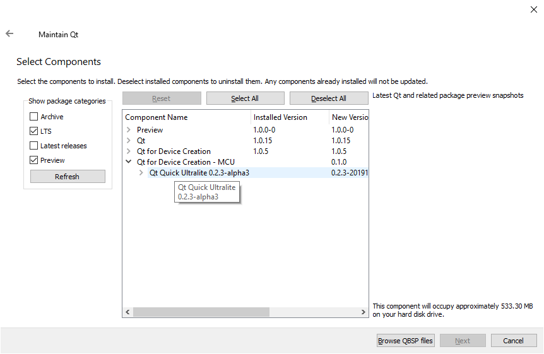Click new version 1.0.0-0 of Preview
This screenshot has width=544, height=354.
point(343,130)
